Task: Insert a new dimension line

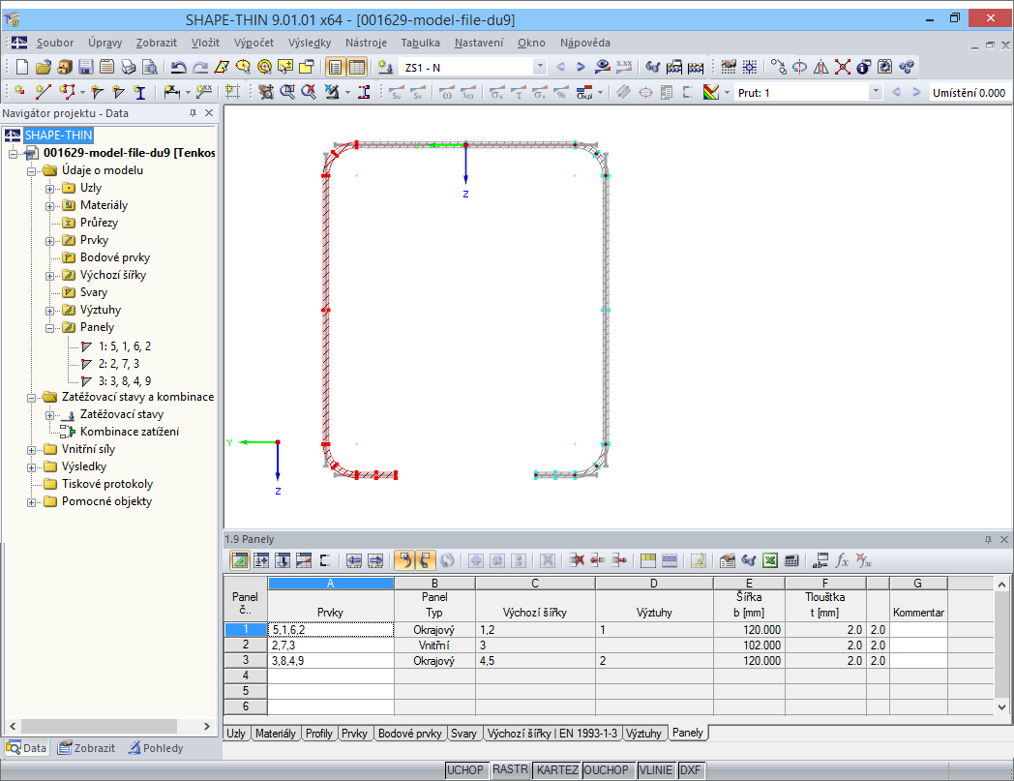Action: (171, 92)
